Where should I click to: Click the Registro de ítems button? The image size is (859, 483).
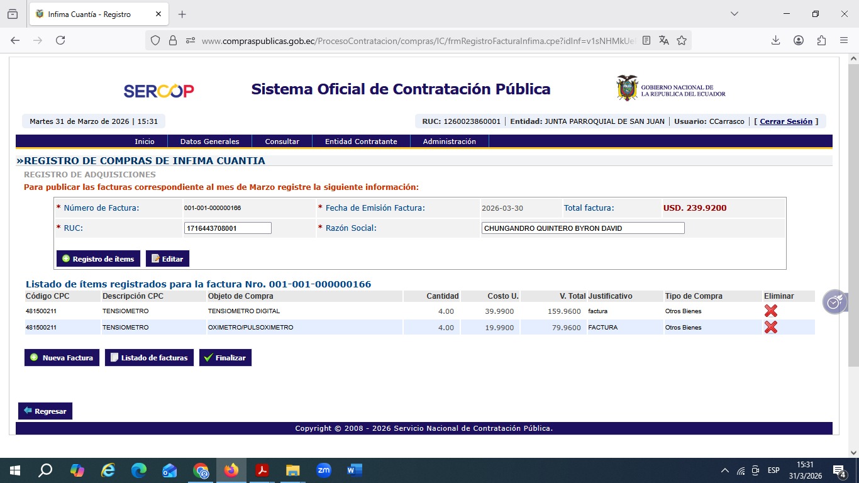pyautogui.click(x=98, y=258)
